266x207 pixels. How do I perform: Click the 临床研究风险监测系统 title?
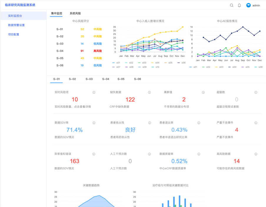click(x=20, y=5)
